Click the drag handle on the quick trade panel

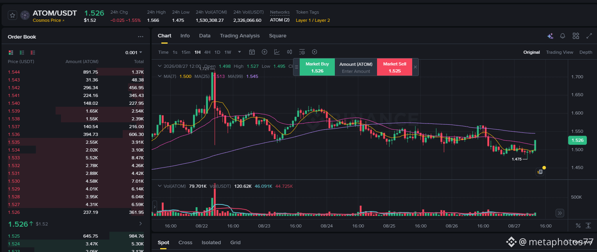(297, 67)
